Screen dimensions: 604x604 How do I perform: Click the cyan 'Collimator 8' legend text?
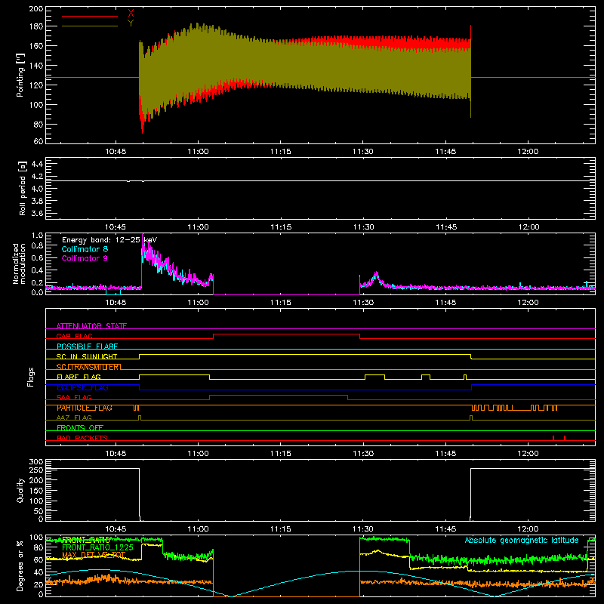[x=85, y=249]
